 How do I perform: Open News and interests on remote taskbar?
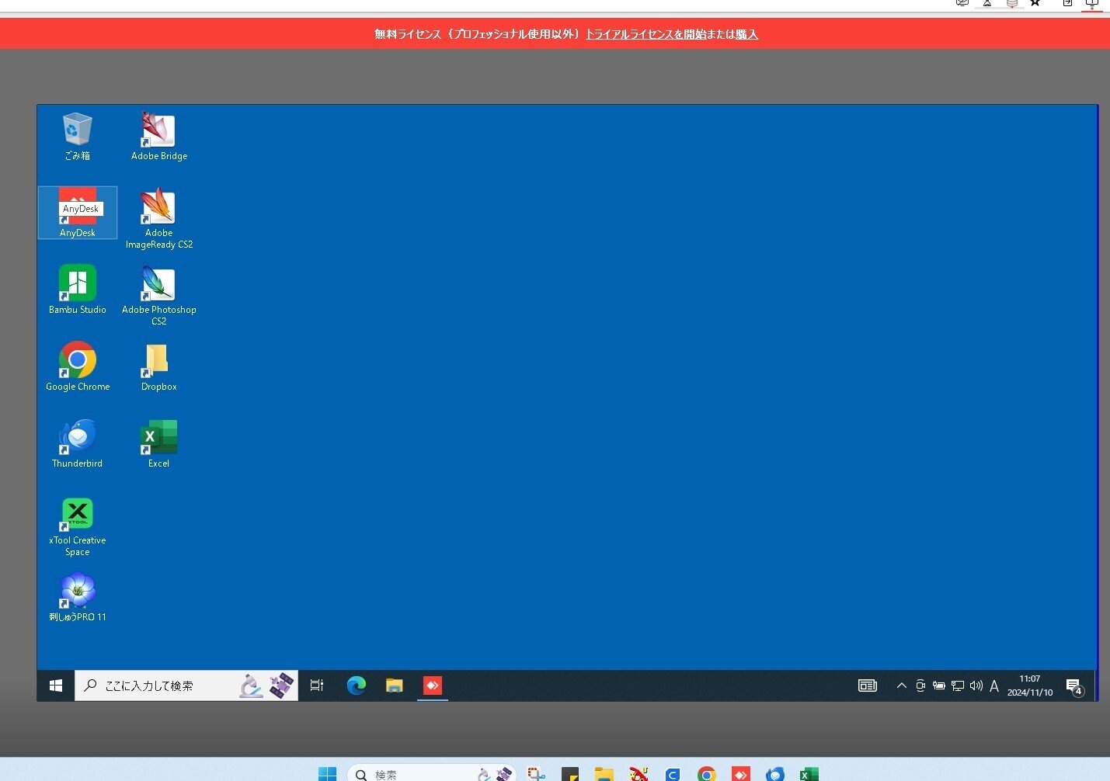click(868, 686)
